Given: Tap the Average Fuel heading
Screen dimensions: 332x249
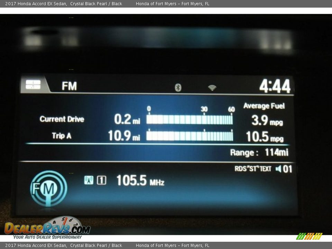Looking at the screenshot, I should coord(264,106).
